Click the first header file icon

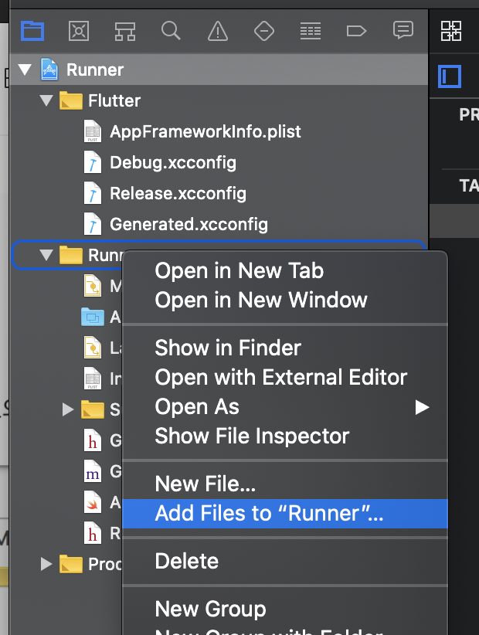point(93,440)
